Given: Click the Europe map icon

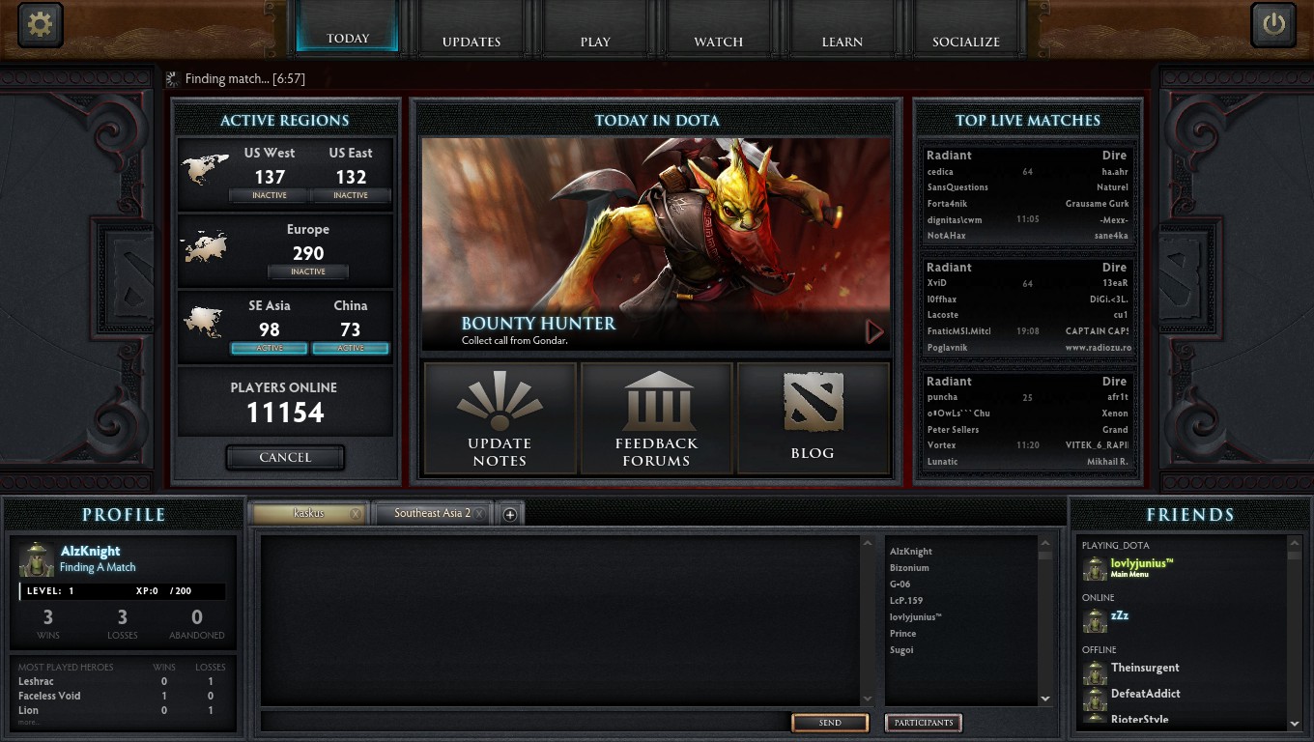Looking at the screenshot, I should point(204,246).
